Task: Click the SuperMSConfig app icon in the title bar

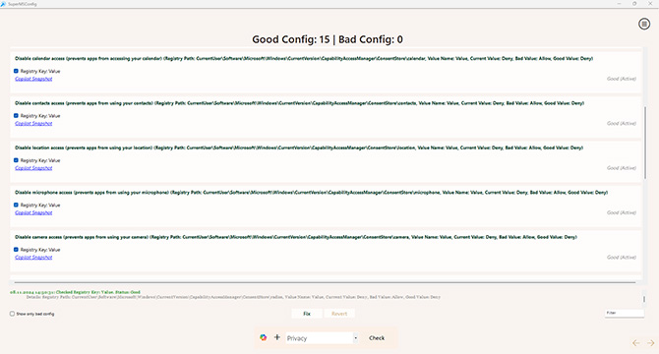Action: [x=3, y=4]
